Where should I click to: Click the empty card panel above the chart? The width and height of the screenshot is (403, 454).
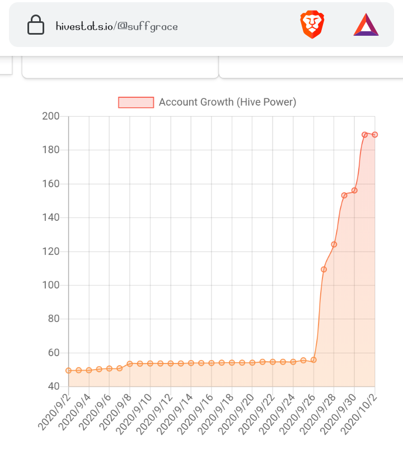click(120, 67)
